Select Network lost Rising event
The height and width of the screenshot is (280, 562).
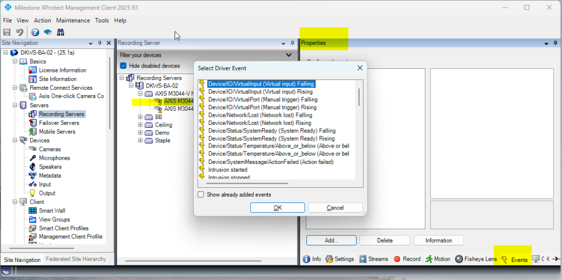point(260,123)
